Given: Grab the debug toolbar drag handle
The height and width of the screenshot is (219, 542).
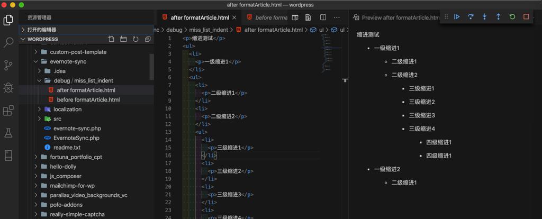Looking at the screenshot, I should [446, 16].
